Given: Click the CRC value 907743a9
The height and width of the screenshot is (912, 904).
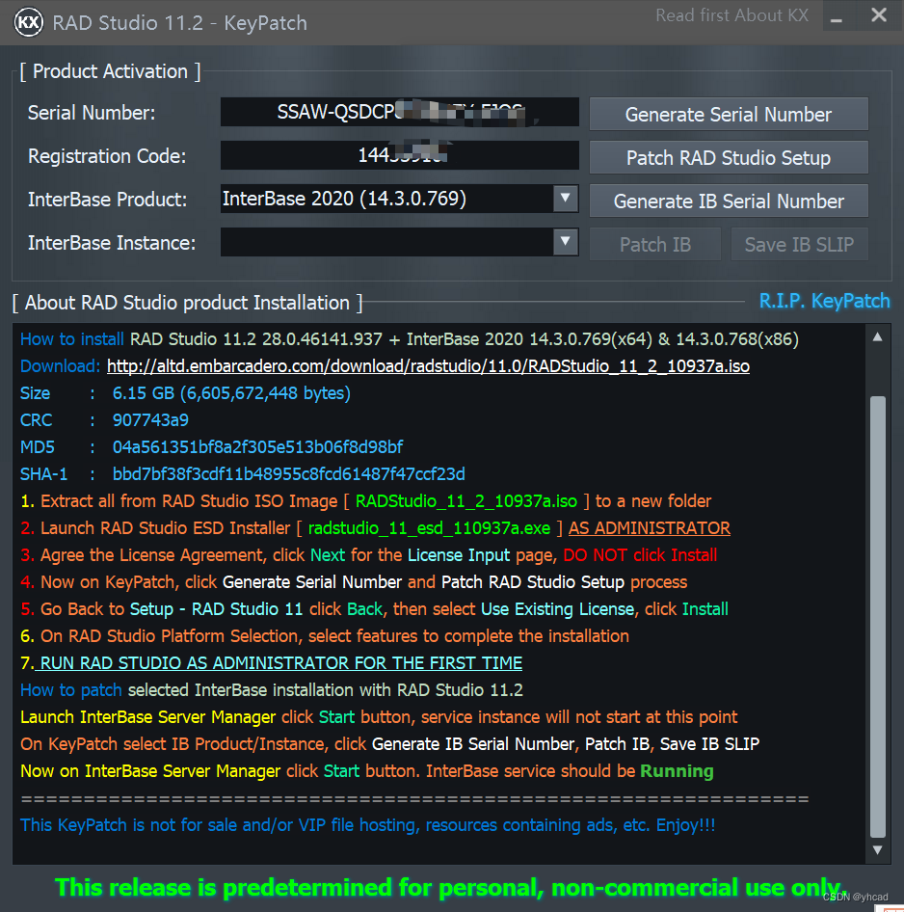Looking at the screenshot, I should pyautogui.click(x=150, y=420).
